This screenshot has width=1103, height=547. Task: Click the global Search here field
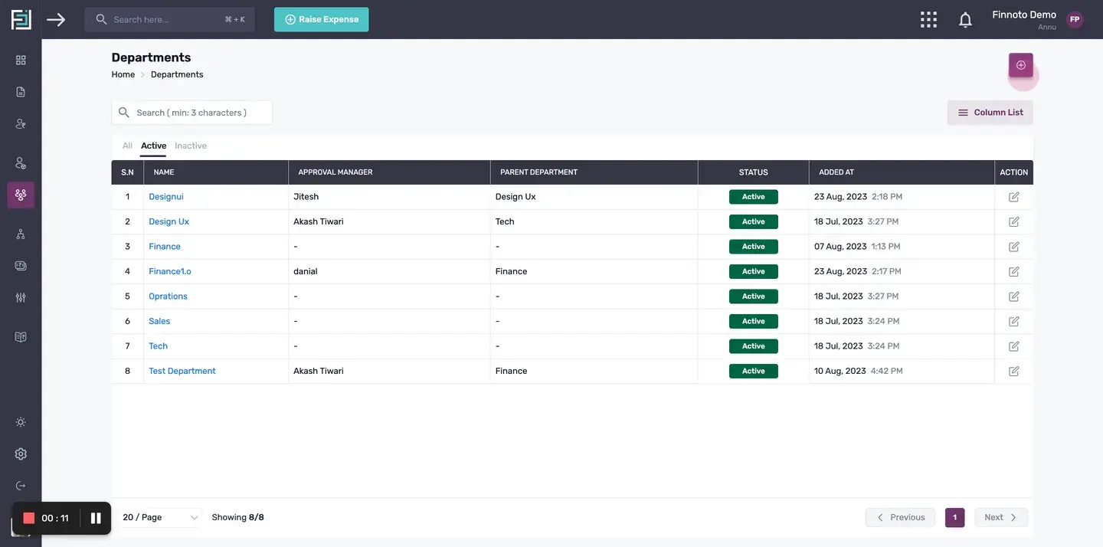coord(169,20)
